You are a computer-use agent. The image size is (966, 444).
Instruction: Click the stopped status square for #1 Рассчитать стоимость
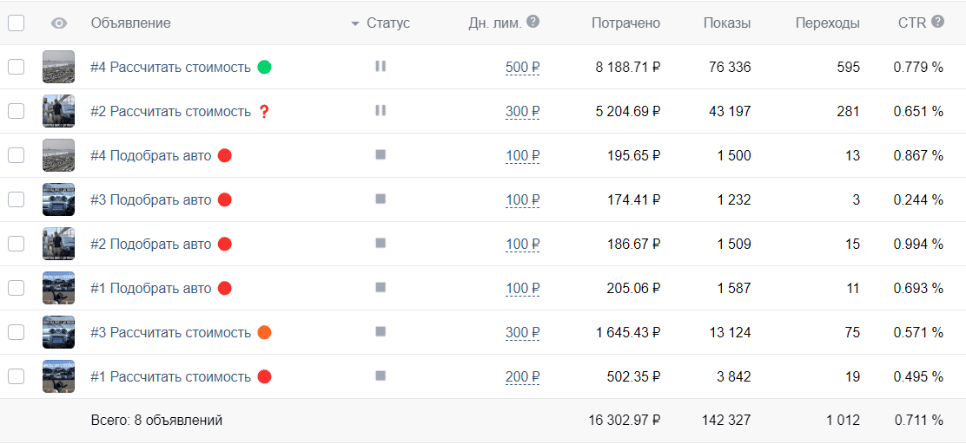380,375
